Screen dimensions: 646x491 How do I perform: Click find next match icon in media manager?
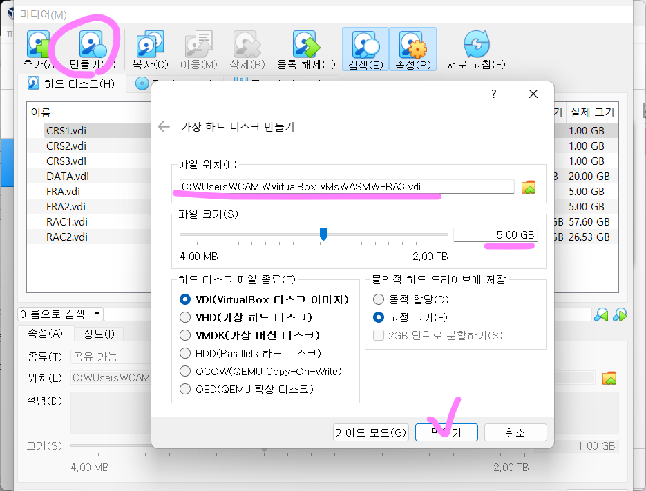click(620, 315)
